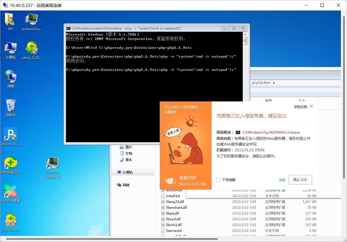Select the 回收站 recycle bin icon
This screenshot has height=242, width=347.
tap(10, 108)
